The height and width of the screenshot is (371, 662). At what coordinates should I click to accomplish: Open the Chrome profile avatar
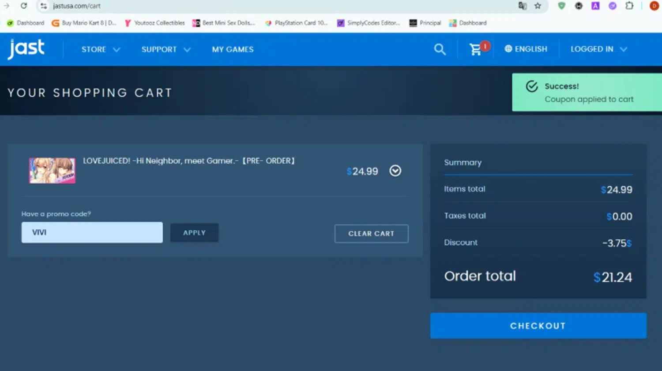[x=654, y=6]
